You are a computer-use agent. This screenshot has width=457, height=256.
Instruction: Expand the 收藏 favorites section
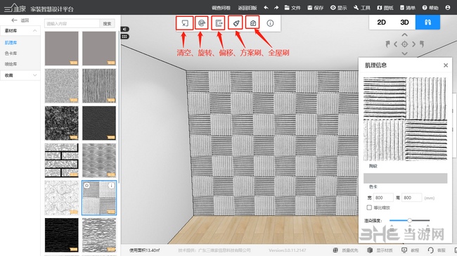point(20,75)
